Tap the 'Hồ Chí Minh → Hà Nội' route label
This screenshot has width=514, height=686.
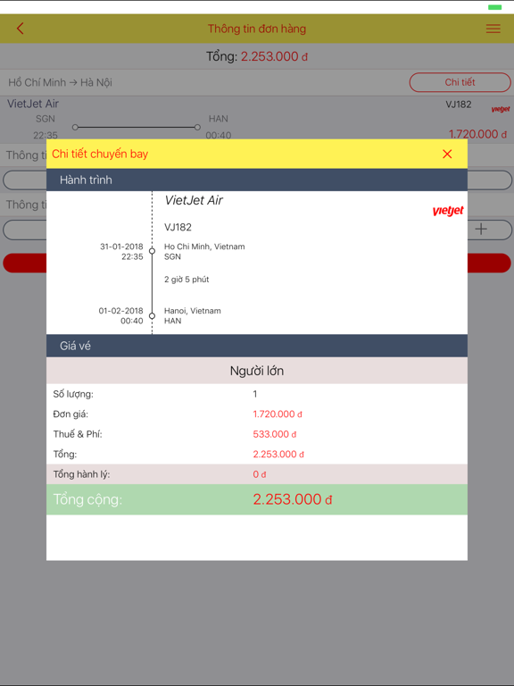pyautogui.click(x=61, y=82)
